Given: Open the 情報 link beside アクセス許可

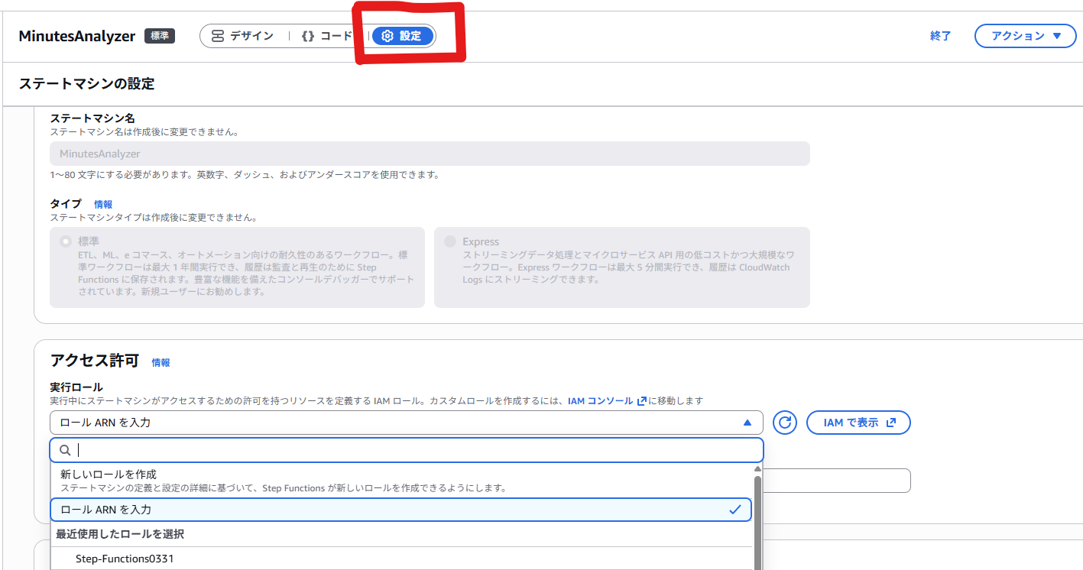Looking at the screenshot, I should pos(161,362).
